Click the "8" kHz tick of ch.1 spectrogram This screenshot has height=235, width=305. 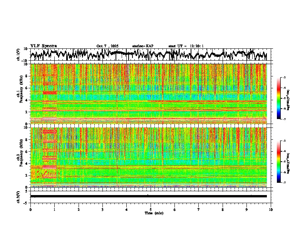(27, 76)
